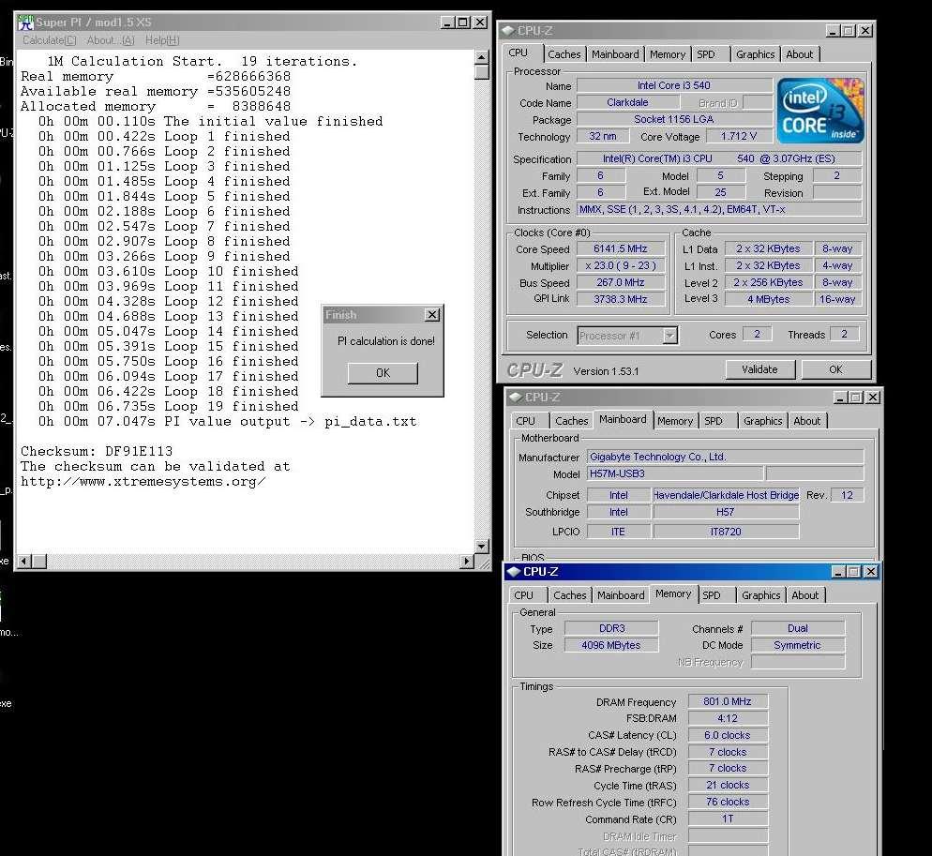Click the Super PI title bar app icon
The image size is (932, 856).
pos(26,23)
